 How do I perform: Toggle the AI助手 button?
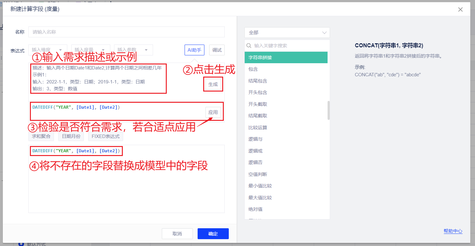point(194,50)
